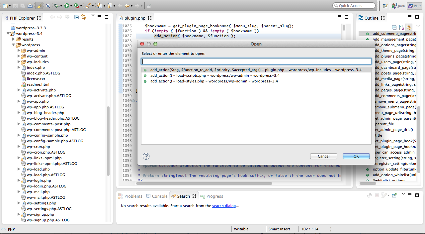Viewport: 425px width, 234px height.
Task: Toggle Link with Editor in Outline view
Action: click(x=408, y=27)
